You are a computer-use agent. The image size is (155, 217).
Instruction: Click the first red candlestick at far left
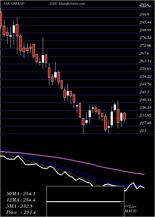tap(1, 19)
